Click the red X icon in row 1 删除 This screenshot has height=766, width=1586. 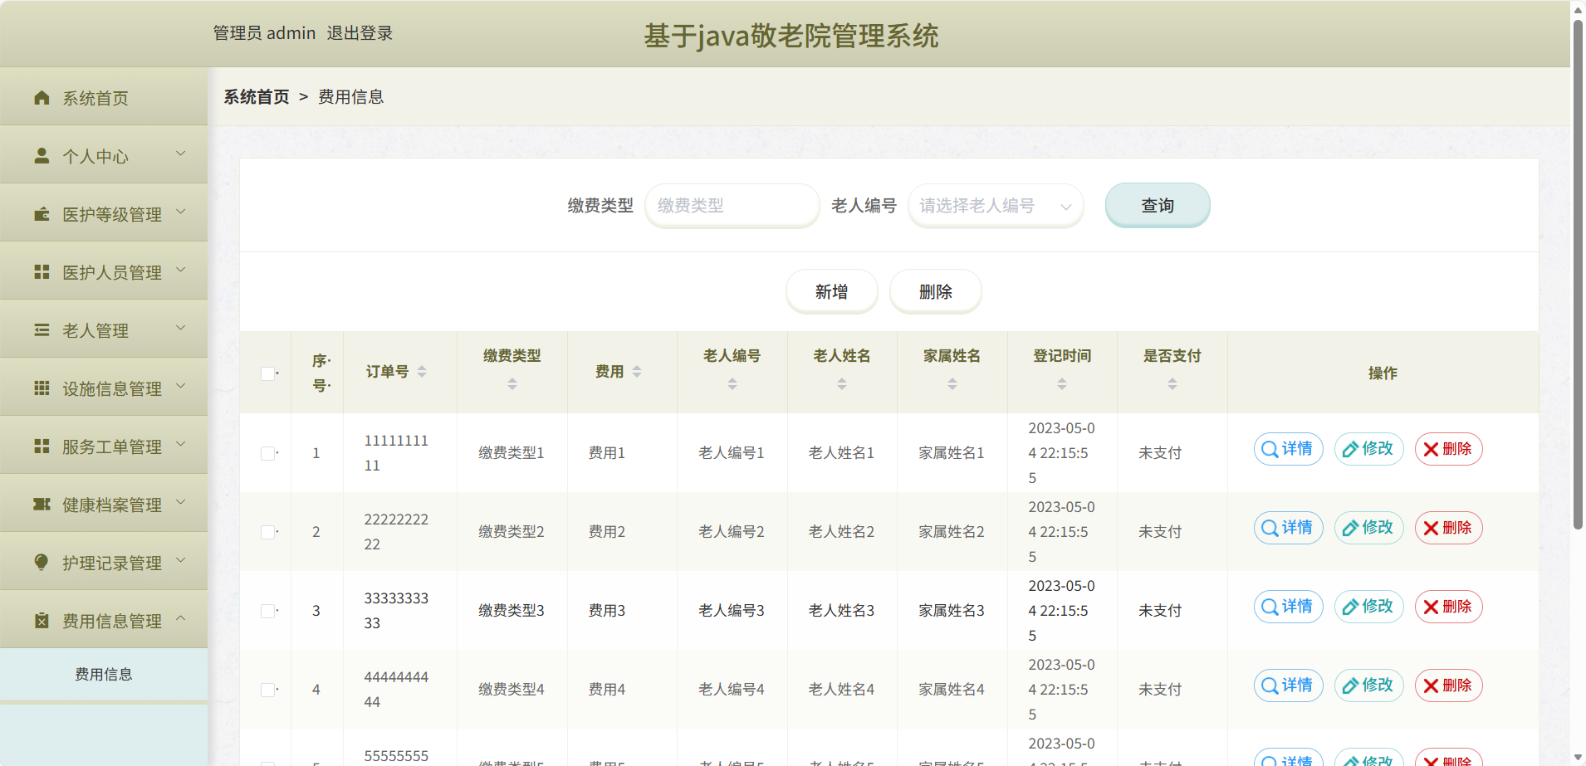click(1431, 449)
